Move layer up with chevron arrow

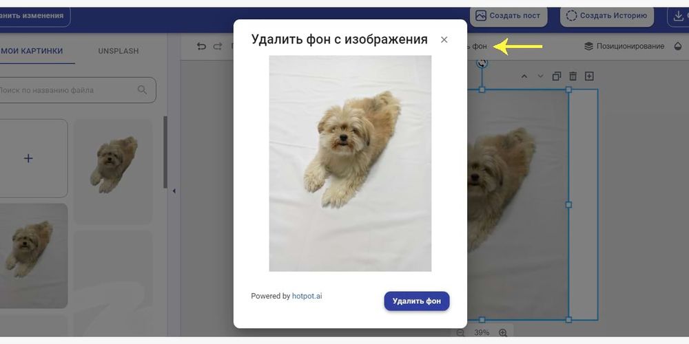click(524, 76)
